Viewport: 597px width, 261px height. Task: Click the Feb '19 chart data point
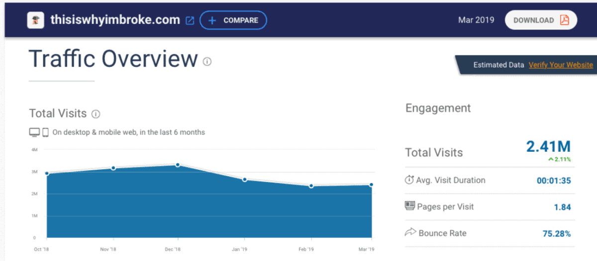pos(311,186)
